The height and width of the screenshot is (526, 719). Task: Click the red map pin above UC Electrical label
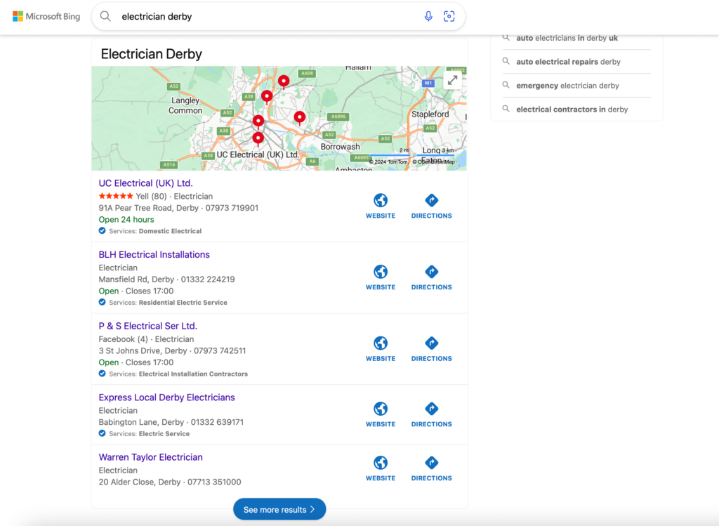(258, 138)
